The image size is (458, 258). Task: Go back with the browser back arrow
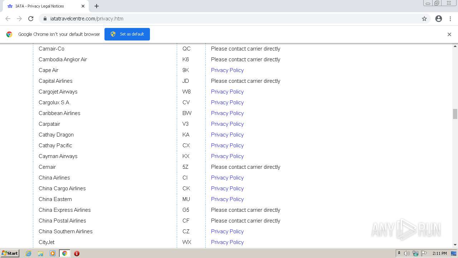tap(8, 19)
